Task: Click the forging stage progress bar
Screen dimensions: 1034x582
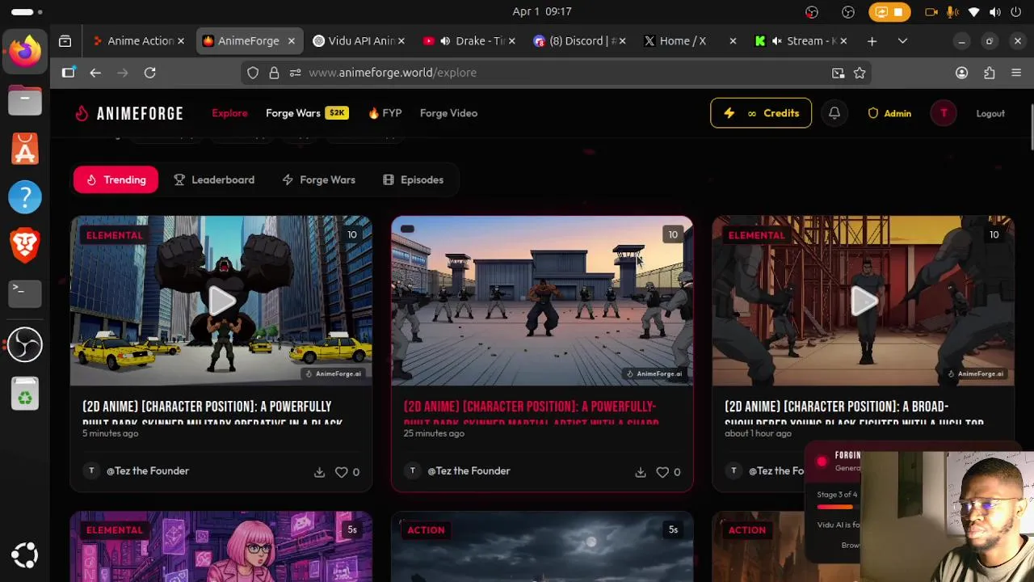Action: pos(837,507)
